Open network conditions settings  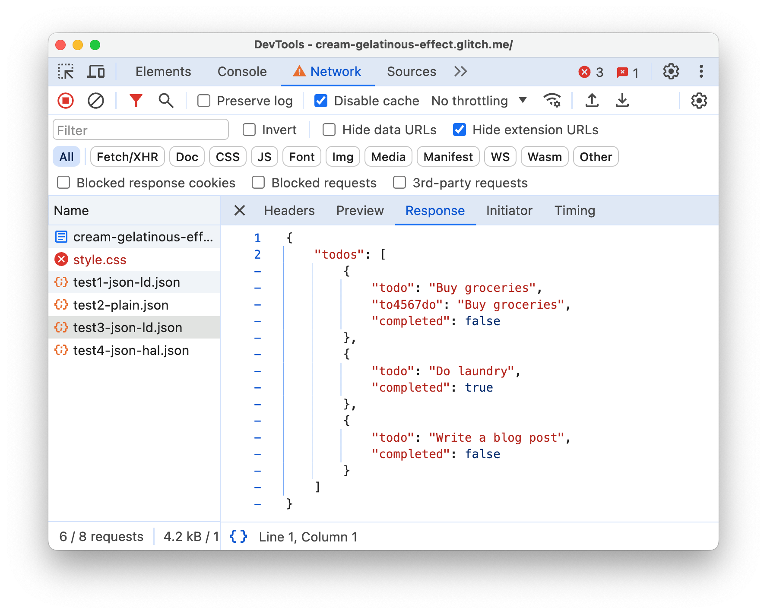tap(553, 101)
